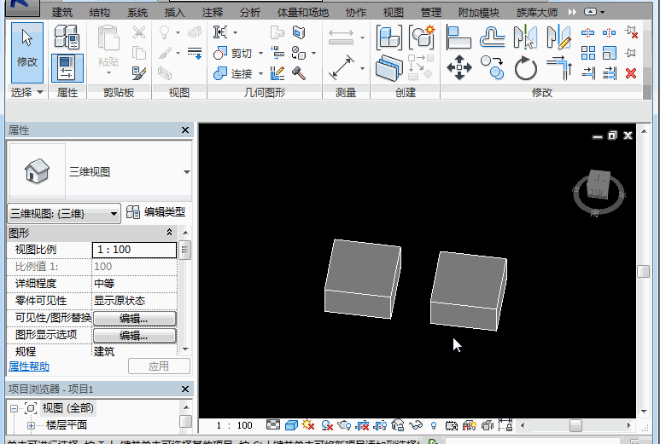
Task: Toggle reveal hidden elements light bulb
Action: click(433, 425)
